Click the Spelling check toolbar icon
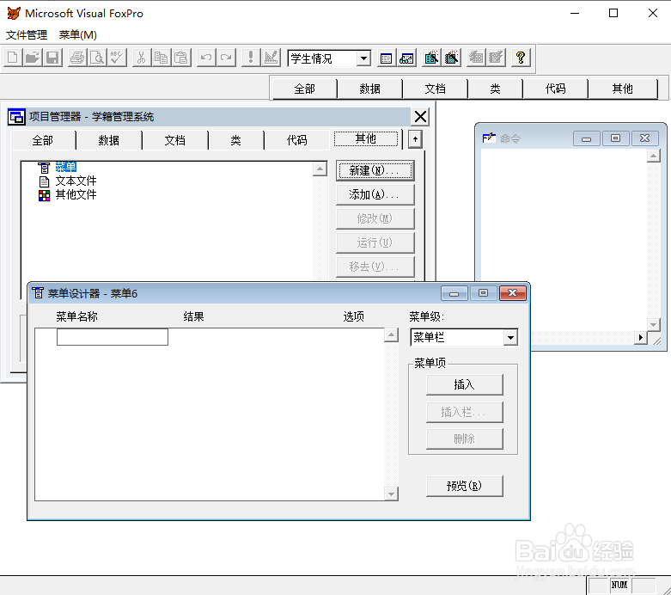The image size is (671, 595). pos(117,58)
